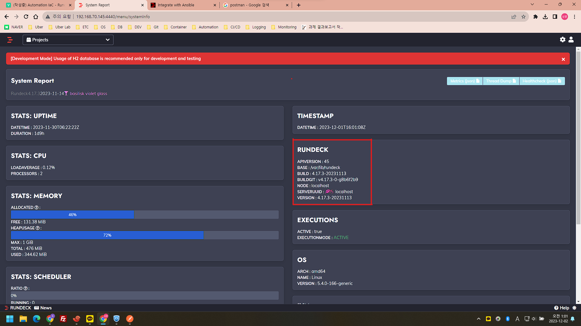581x326 pixels.
Task: Click the 72% heap usage bar
Action: pos(107,235)
